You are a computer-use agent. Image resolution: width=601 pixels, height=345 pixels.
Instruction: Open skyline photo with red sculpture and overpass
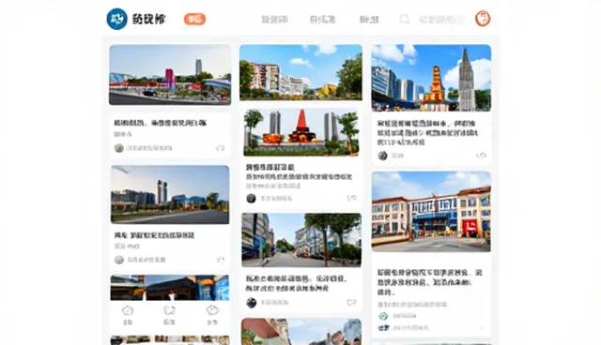(170, 75)
